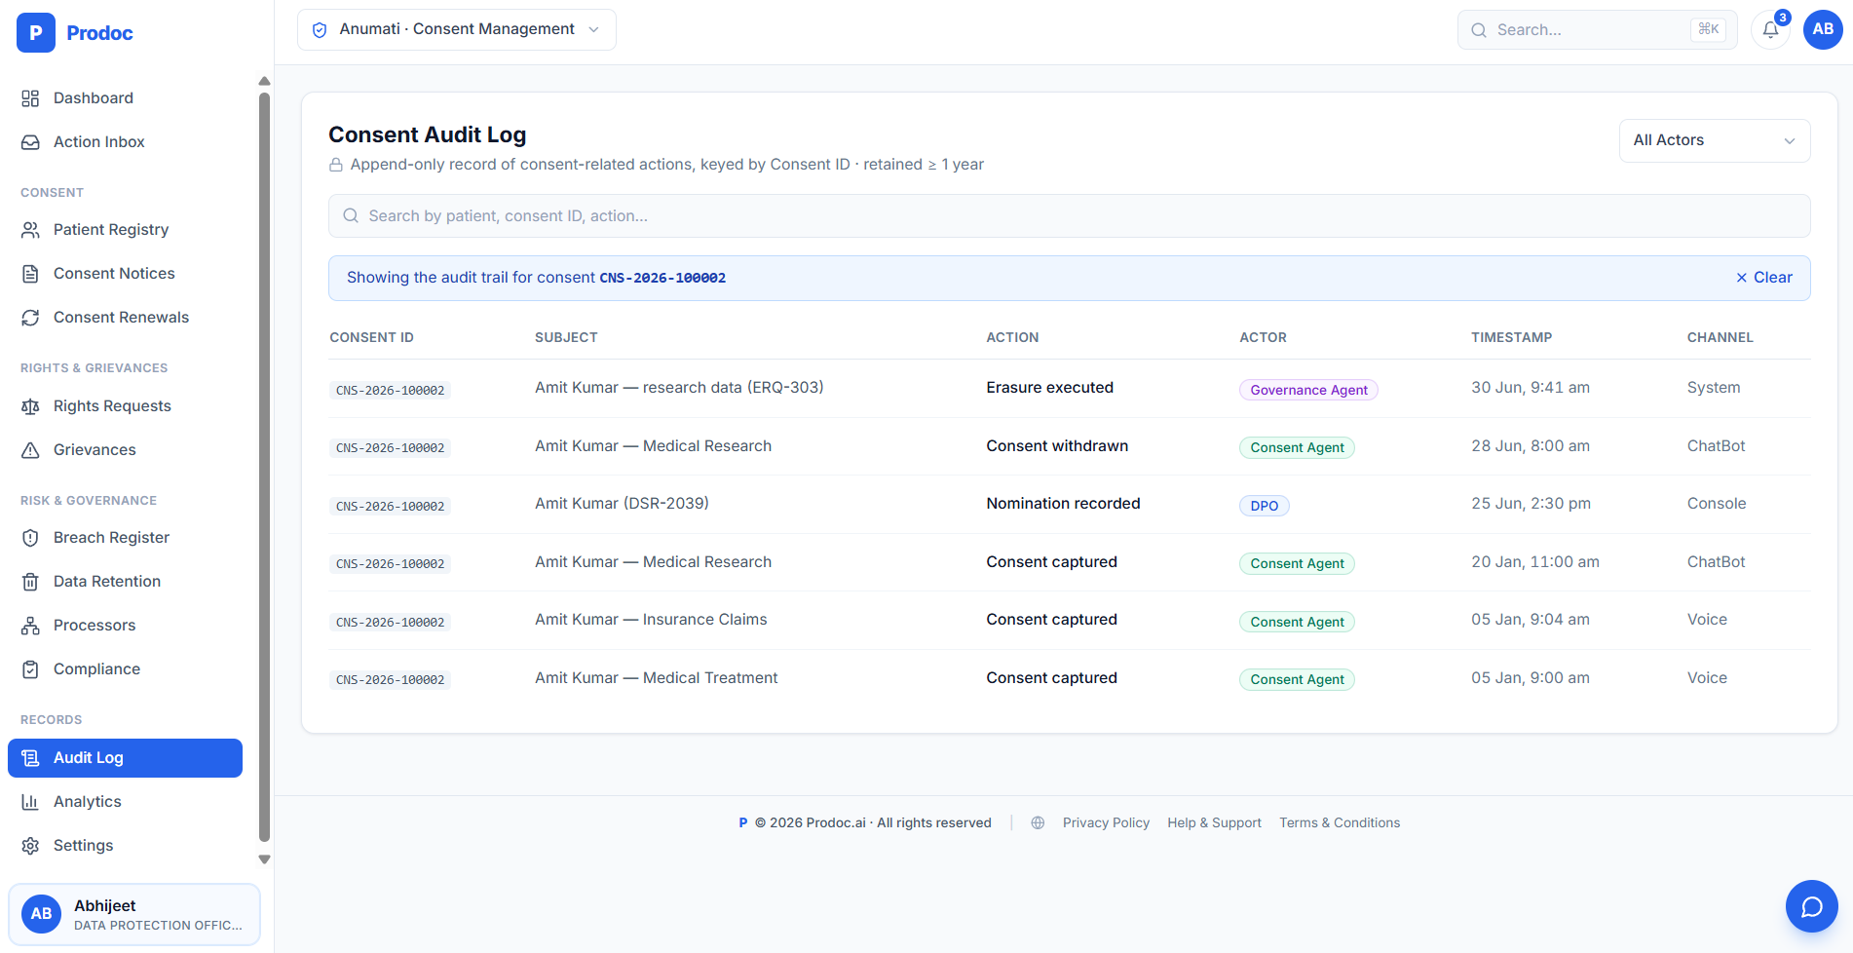Click the Erasure executed row action
This screenshot has width=1853, height=953.
coord(1049,388)
